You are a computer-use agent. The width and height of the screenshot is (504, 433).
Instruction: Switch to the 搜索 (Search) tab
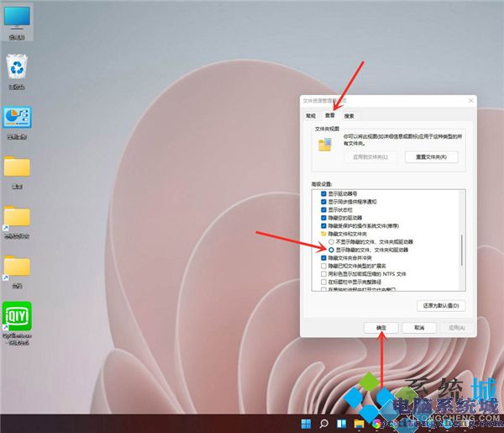click(349, 116)
